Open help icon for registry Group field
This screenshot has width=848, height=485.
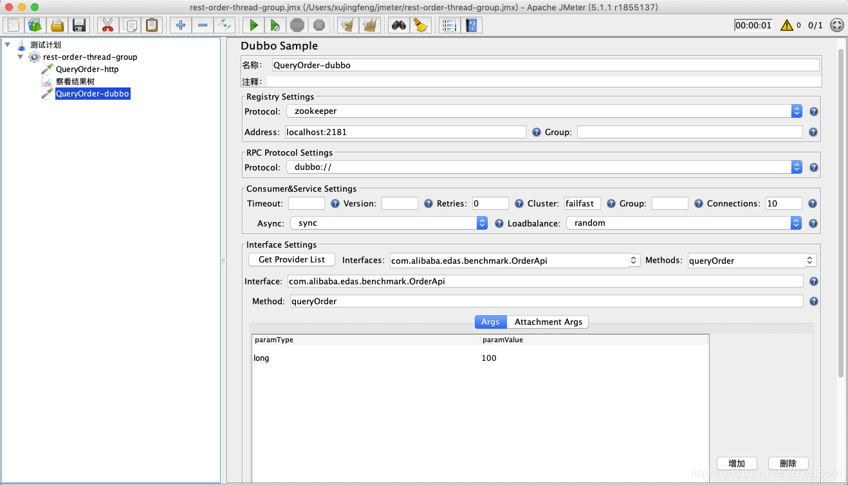coord(813,132)
